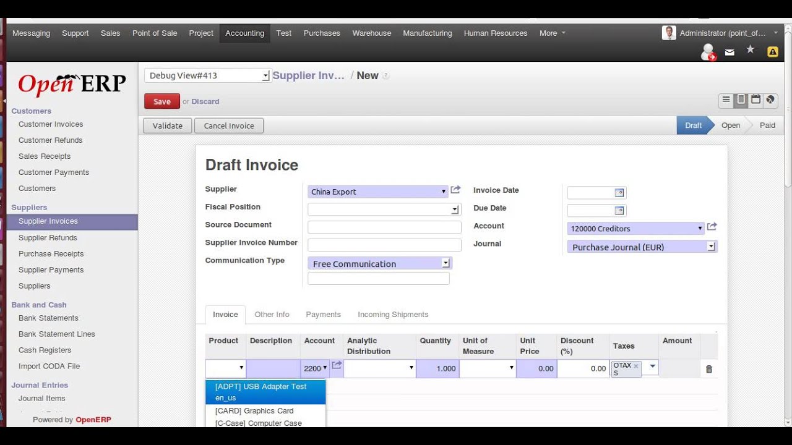The image size is (792, 445).
Task: Open the Analytic Distribution dropdown
Action: 411,368
